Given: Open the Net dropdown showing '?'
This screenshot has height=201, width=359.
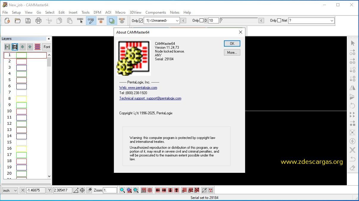Looking at the screenshot, I should pyautogui.click(x=311, y=20).
